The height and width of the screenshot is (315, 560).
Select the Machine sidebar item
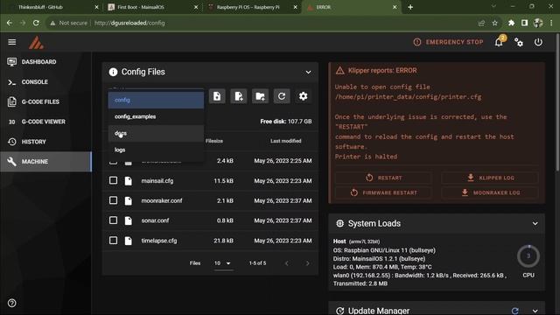pos(45,162)
